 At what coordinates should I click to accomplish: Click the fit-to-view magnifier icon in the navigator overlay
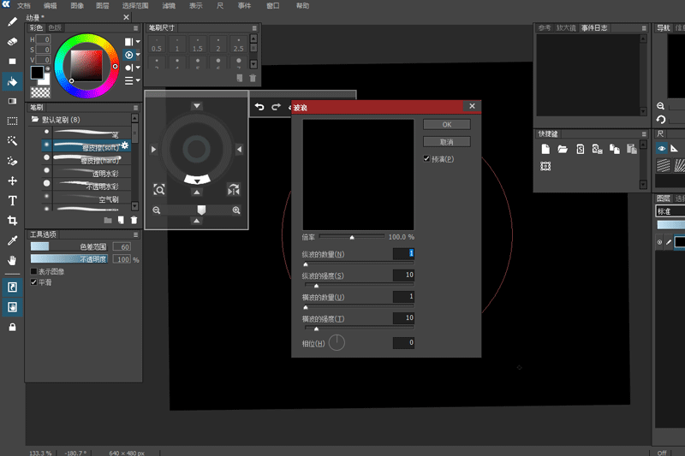point(159,189)
